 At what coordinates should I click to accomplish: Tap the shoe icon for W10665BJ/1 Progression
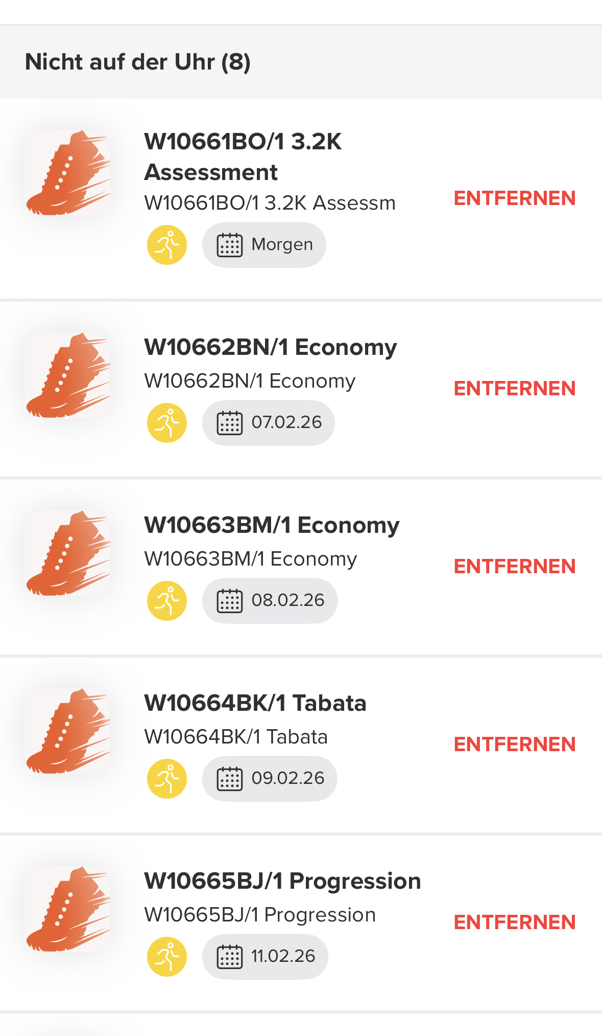68,909
